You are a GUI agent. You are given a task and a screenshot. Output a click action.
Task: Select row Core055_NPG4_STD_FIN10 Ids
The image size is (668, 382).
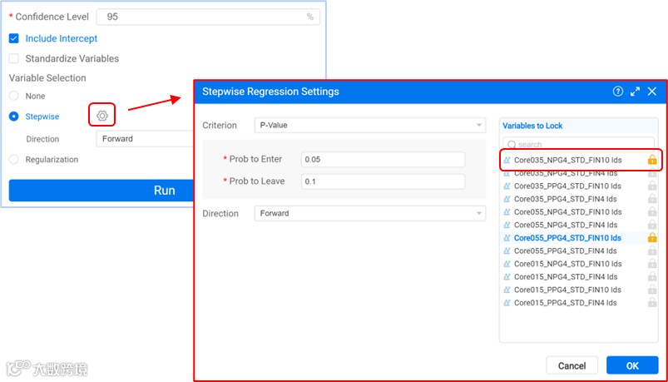[578, 212]
